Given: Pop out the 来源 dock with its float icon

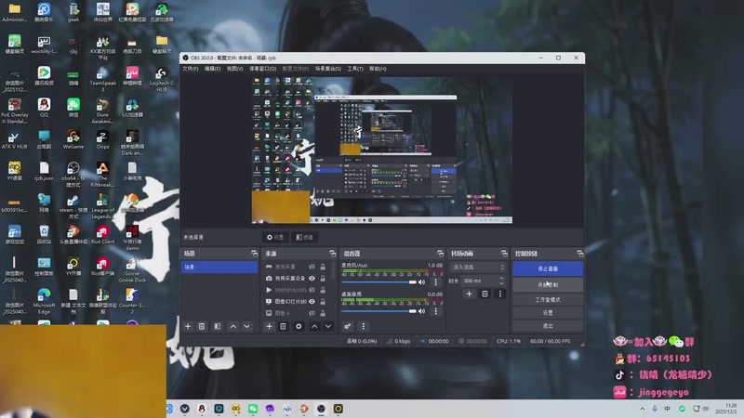Looking at the screenshot, I should pyautogui.click(x=332, y=254).
